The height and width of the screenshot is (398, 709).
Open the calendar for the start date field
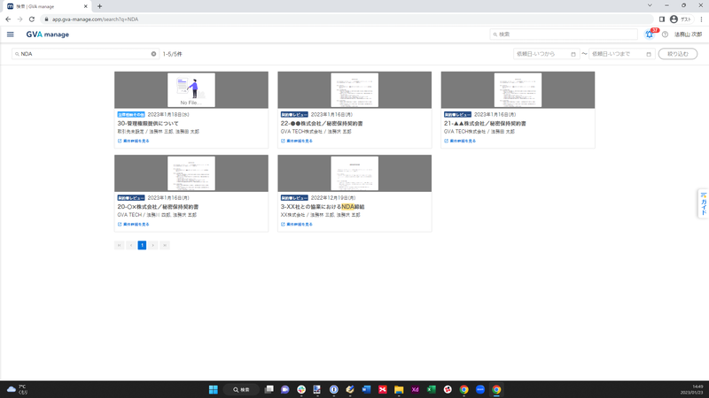click(573, 54)
